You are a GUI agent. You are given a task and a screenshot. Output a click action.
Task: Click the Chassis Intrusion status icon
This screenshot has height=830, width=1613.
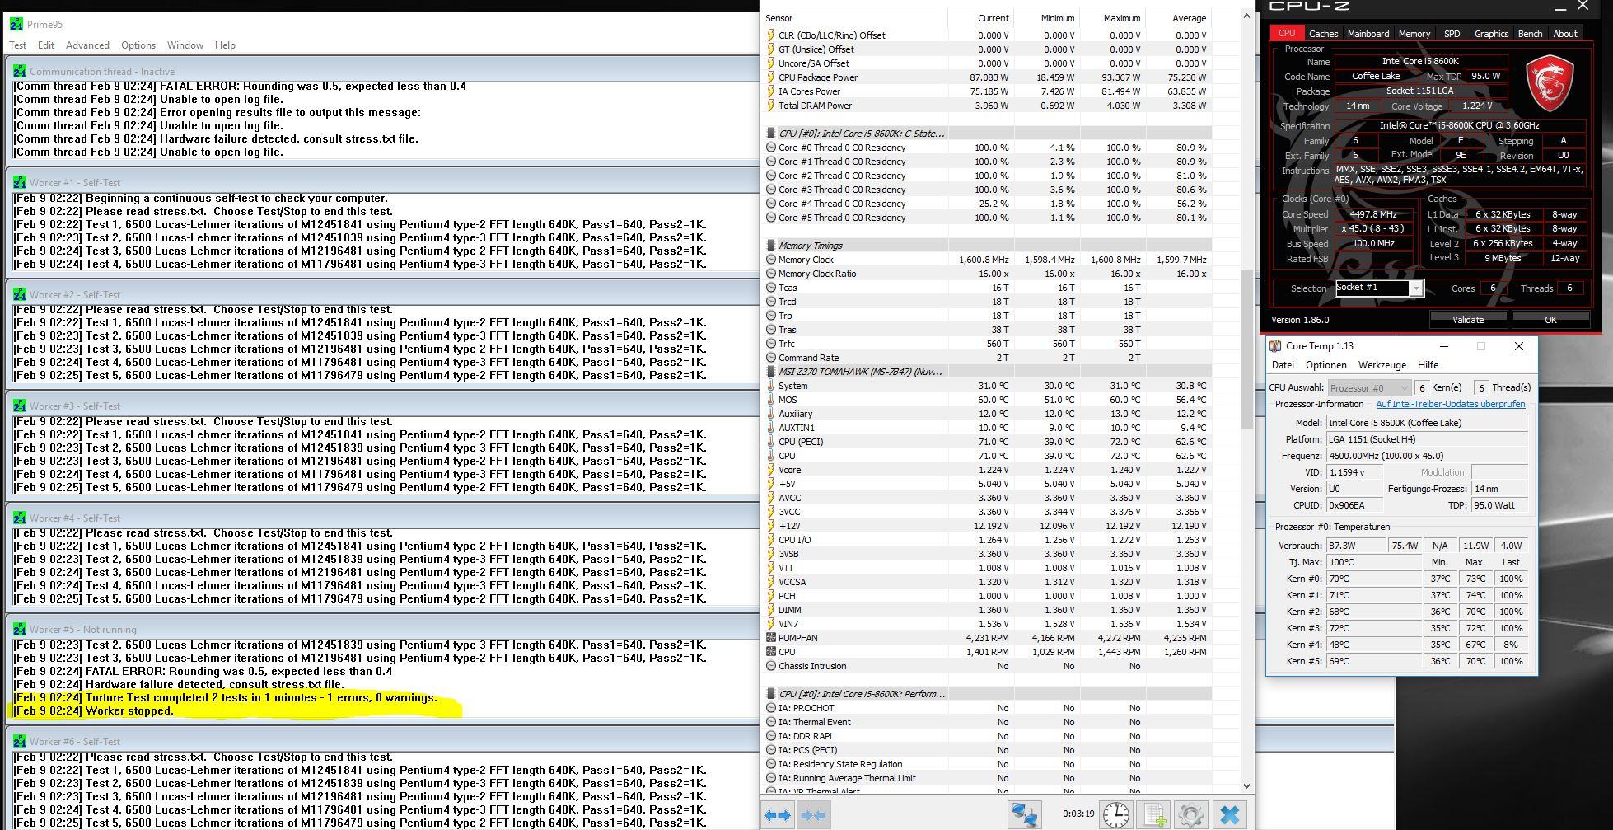pos(771,666)
